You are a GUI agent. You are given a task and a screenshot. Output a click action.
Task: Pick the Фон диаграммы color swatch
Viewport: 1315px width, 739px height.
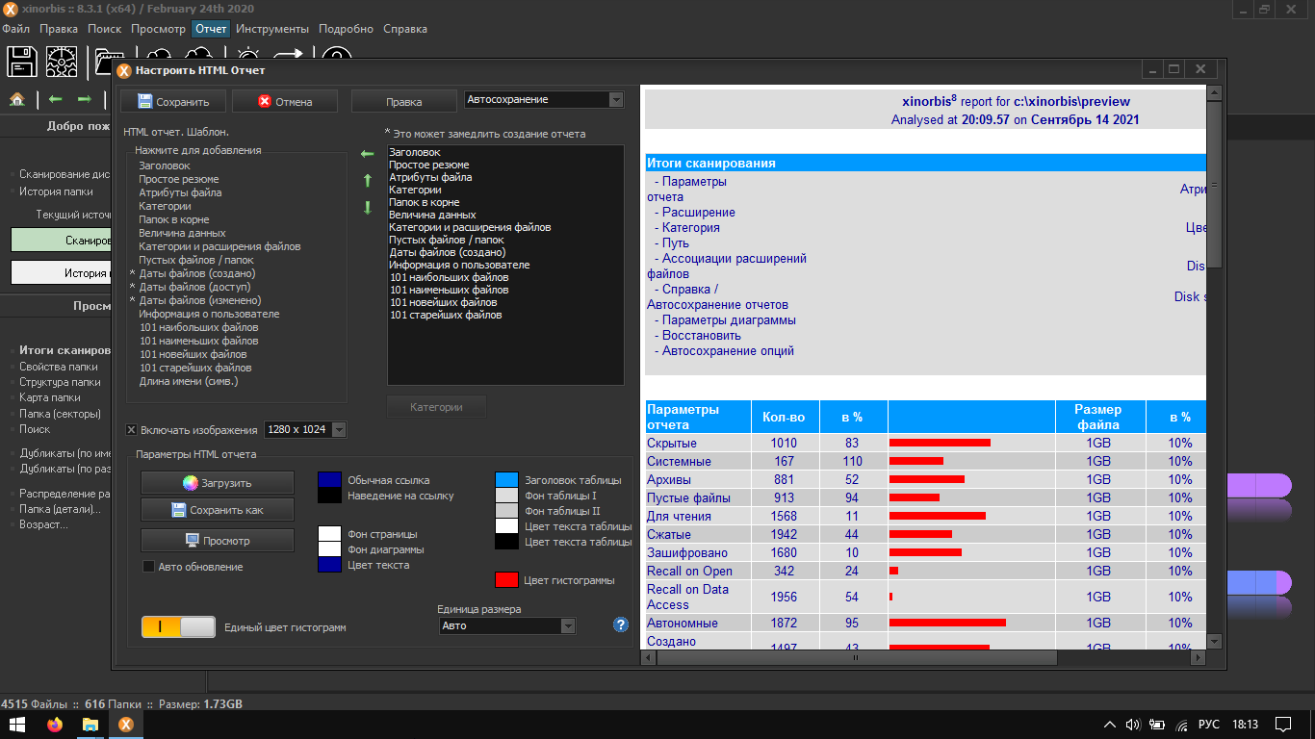(x=330, y=549)
